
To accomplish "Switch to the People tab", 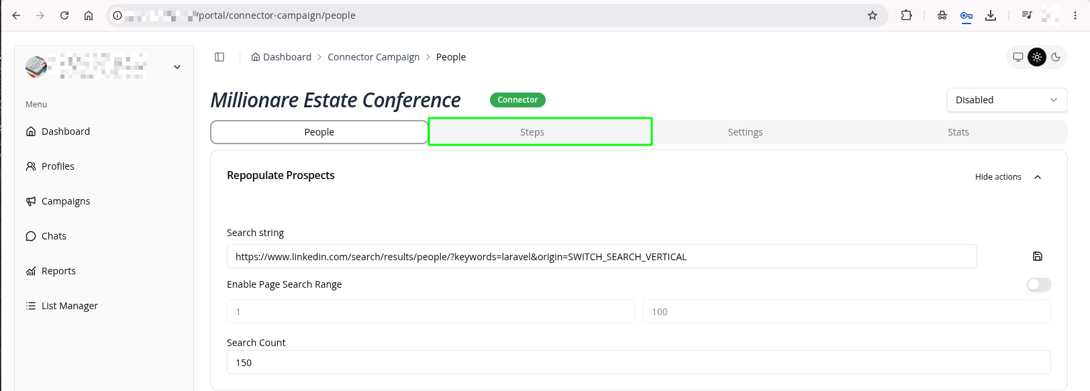I will (319, 132).
